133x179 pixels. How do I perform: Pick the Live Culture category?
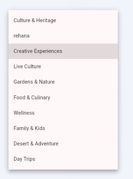coord(63,66)
